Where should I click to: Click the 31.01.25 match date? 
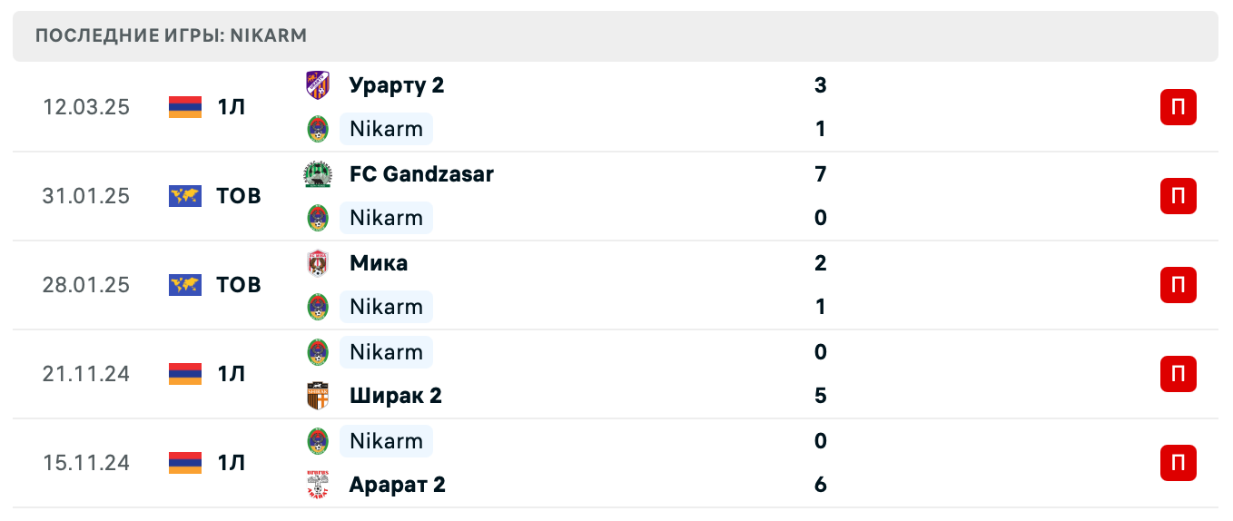[x=86, y=196]
